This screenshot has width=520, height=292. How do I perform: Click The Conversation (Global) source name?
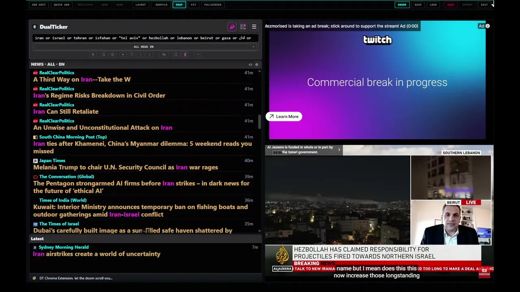[66, 177]
